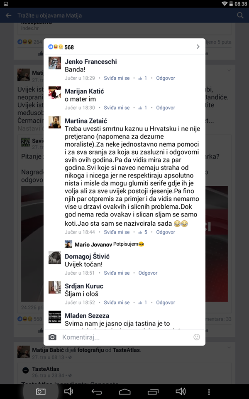Tap the camera icon beside the comment field
249x399 pixels.
[52, 337]
